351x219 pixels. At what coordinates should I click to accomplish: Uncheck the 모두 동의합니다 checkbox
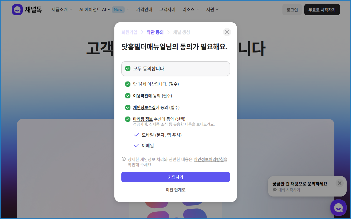(x=128, y=69)
